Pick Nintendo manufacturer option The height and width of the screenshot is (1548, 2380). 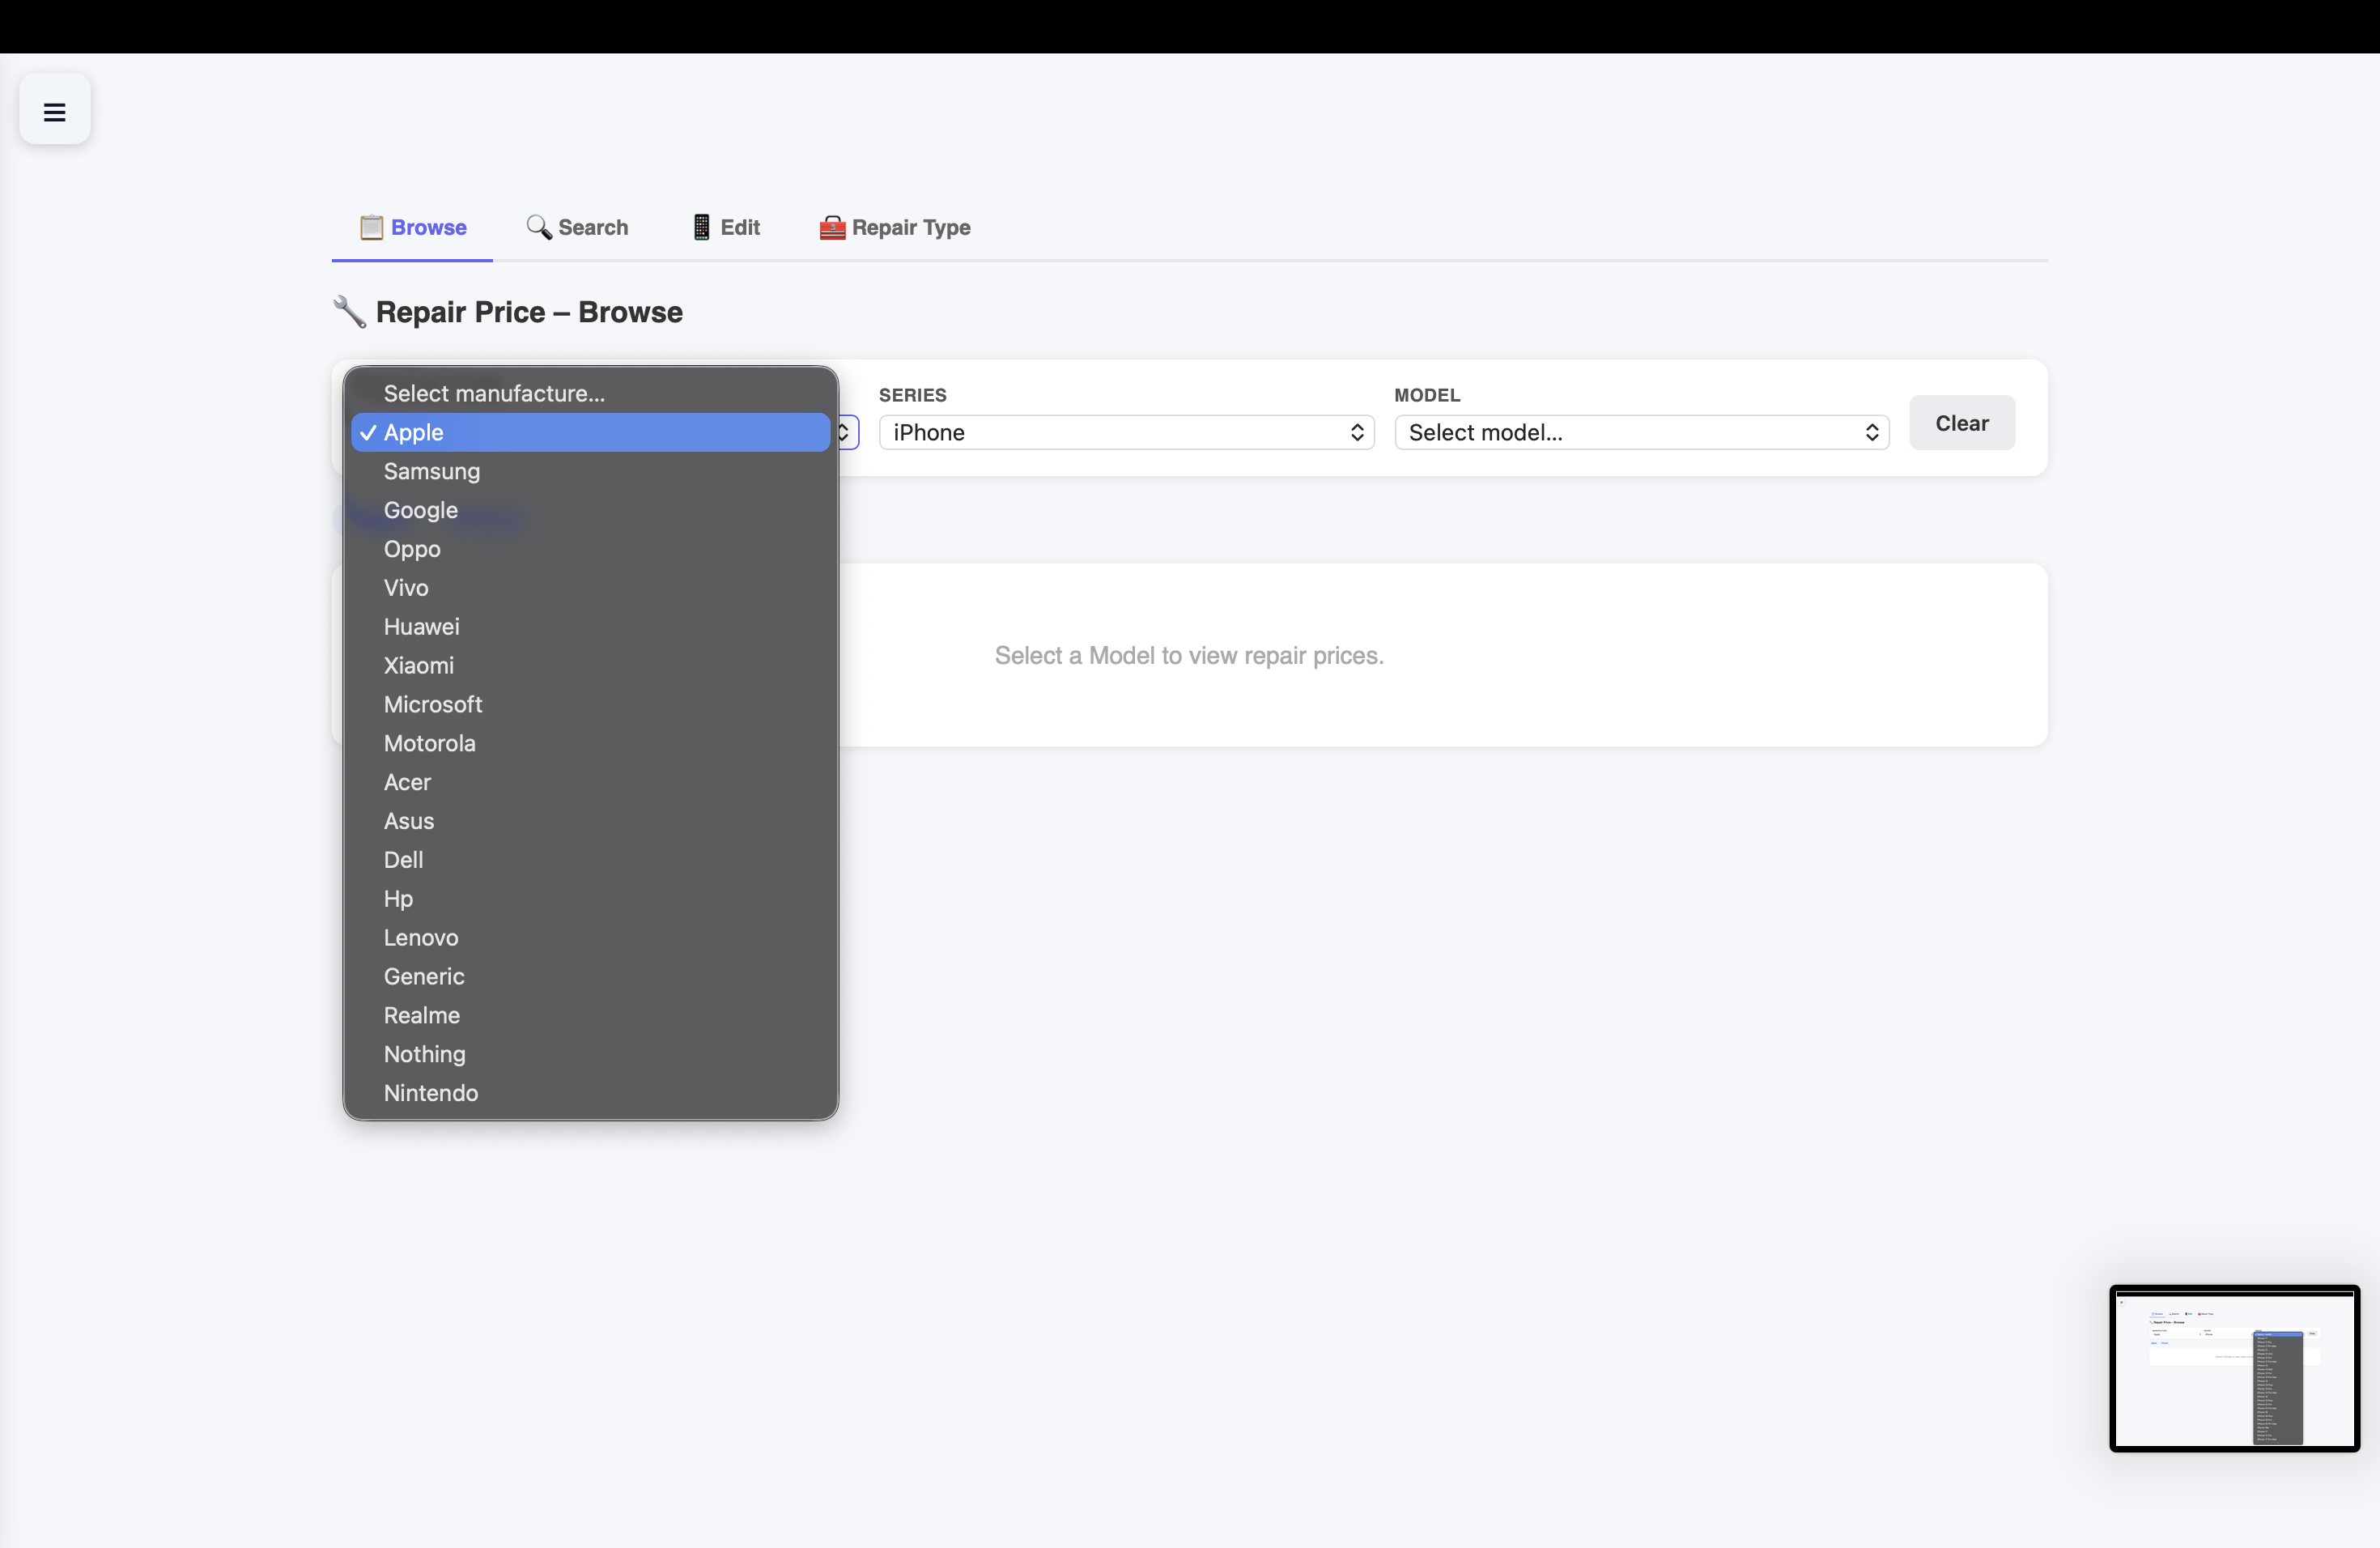[591, 1094]
